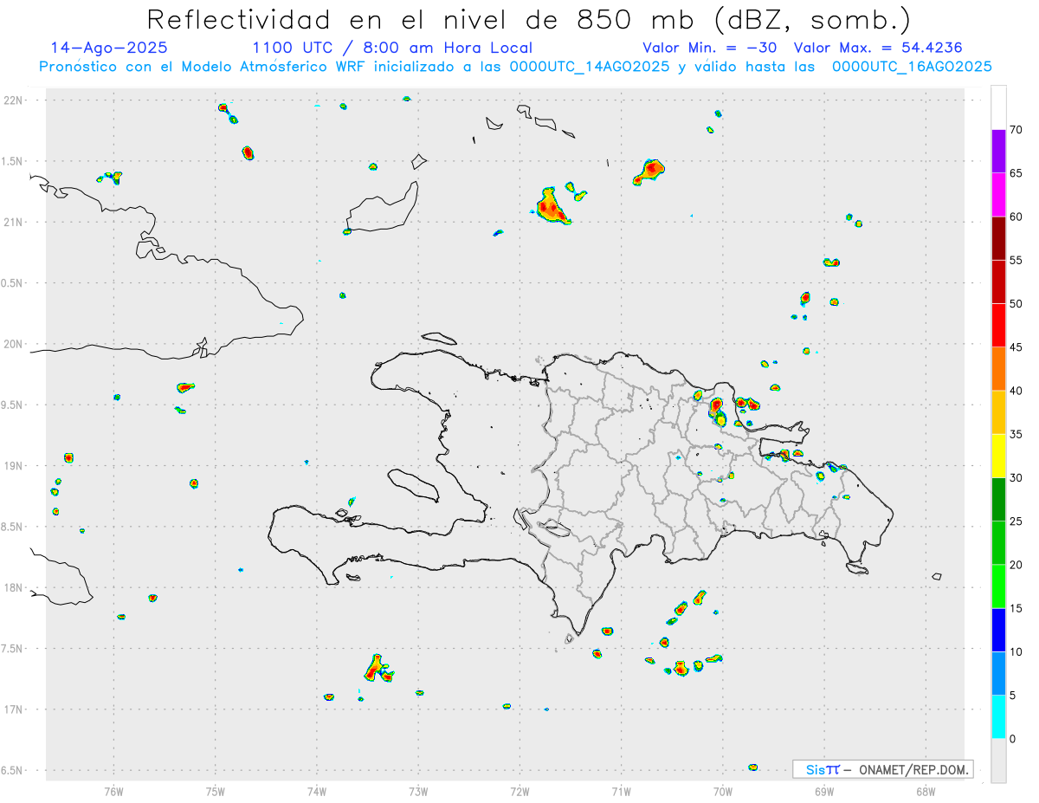
Task: Click the legend value '0'
Action: click(x=1012, y=739)
